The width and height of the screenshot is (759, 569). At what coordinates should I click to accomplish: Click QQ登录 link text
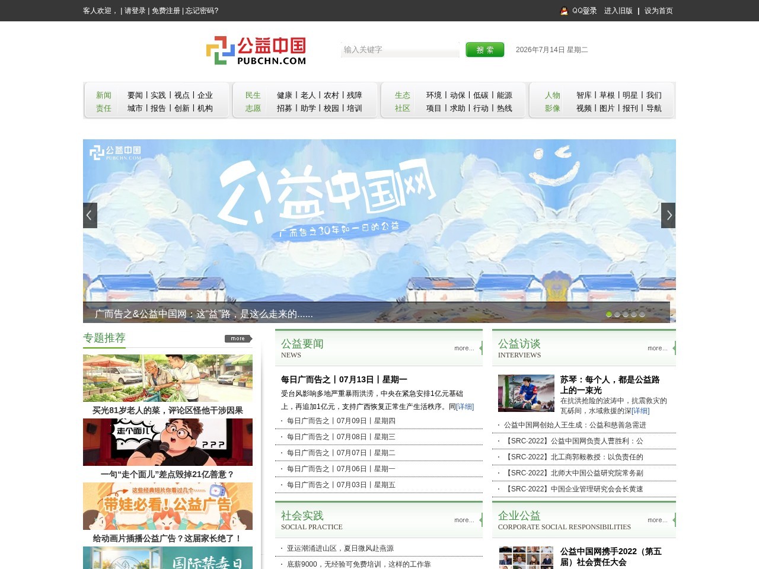tap(585, 11)
